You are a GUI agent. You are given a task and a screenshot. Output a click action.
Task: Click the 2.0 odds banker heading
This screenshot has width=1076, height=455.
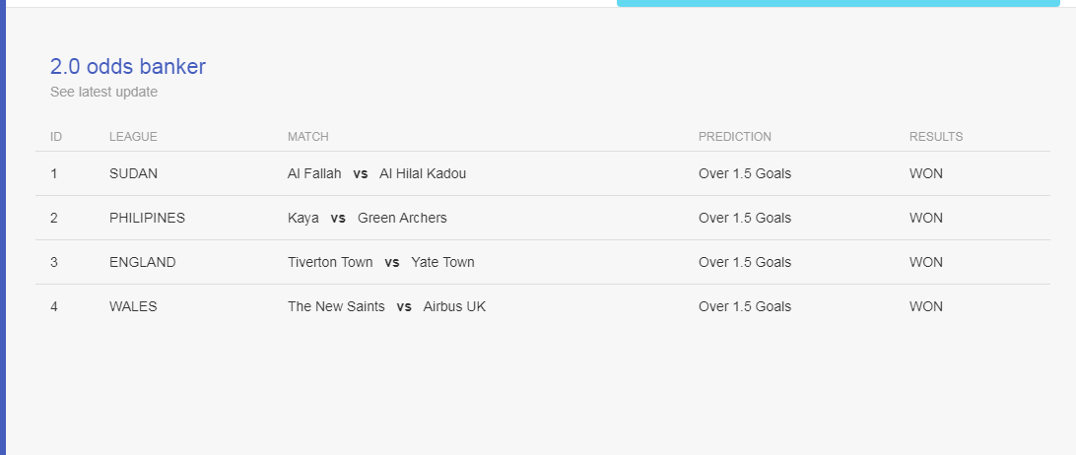[x=128, y=67]
